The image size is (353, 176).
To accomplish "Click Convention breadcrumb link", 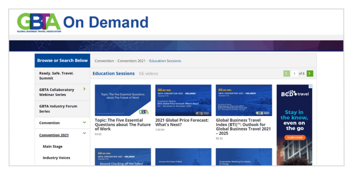I will [x=104, y=61].
